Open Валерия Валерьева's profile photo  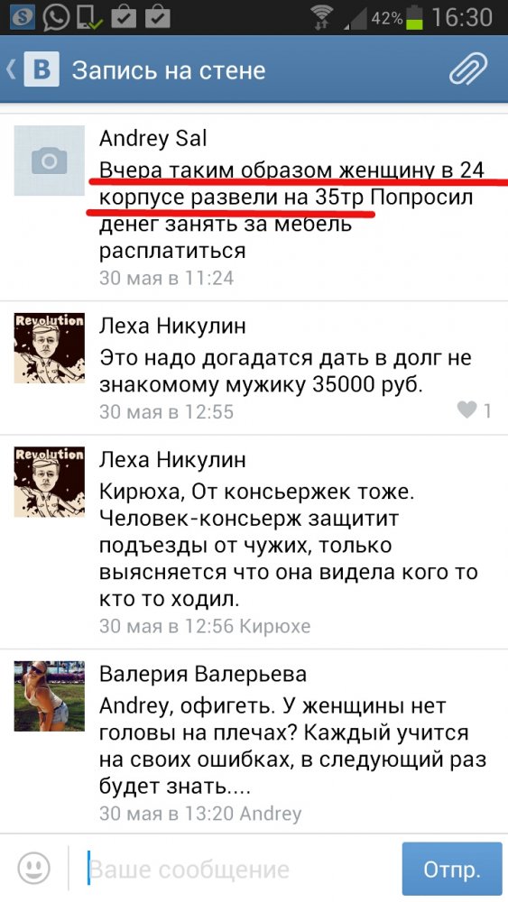pos(49,696)
